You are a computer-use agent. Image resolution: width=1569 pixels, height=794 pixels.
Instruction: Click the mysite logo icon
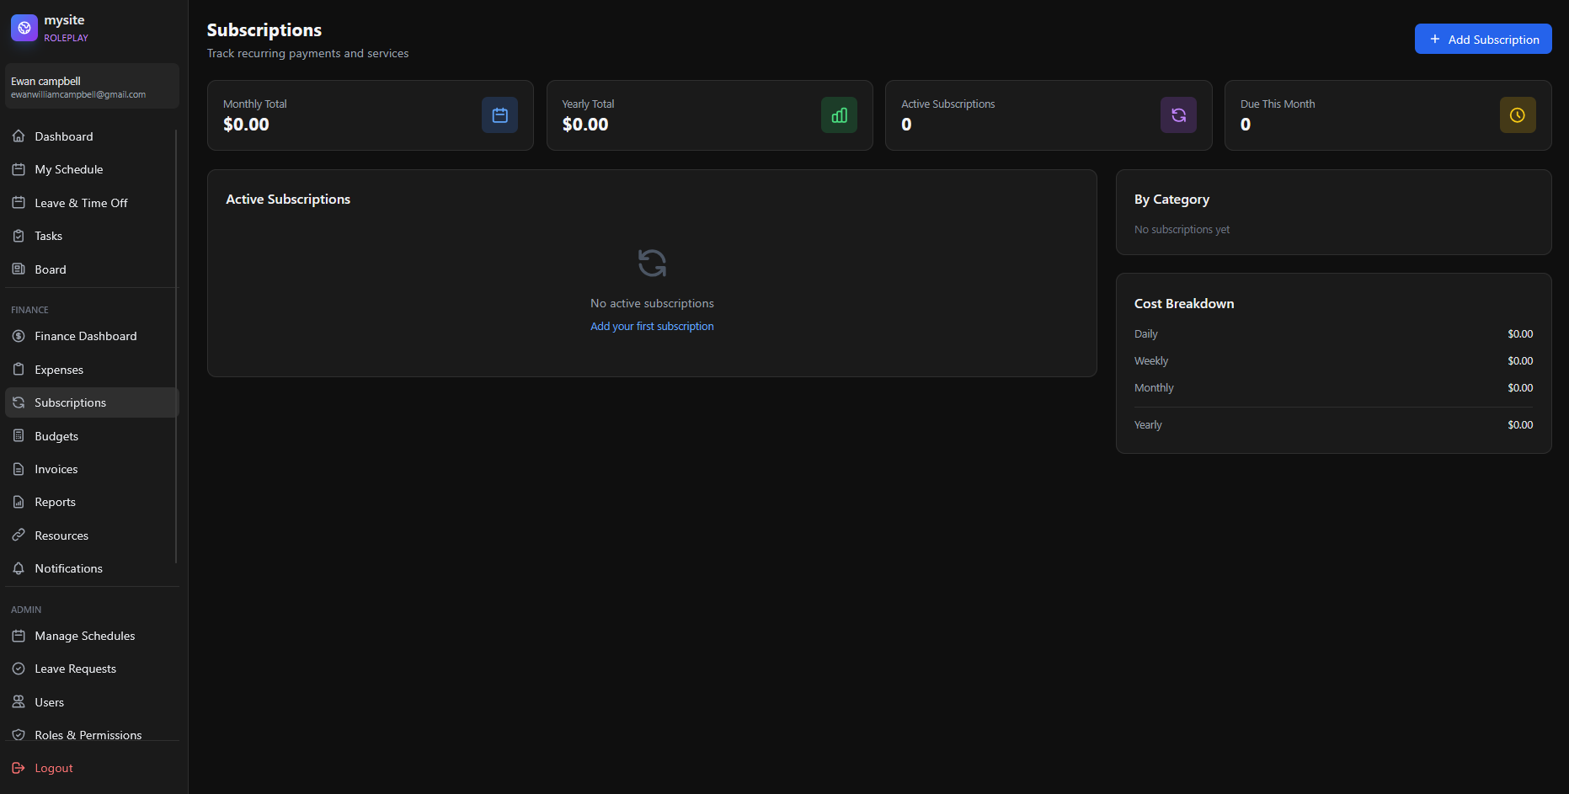[x=24, y=28]
